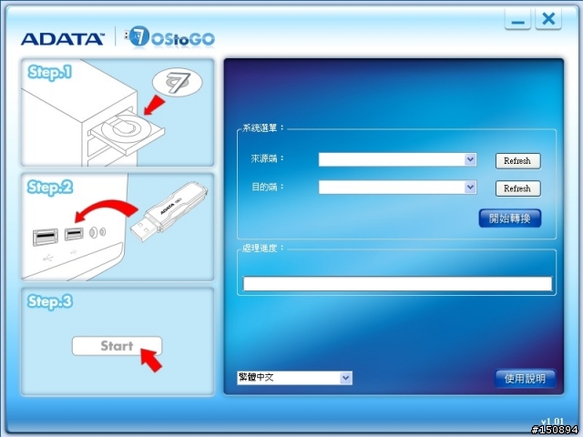583x437 pixels.
Task: Click the processing progress bar
Action: (397, 283)
